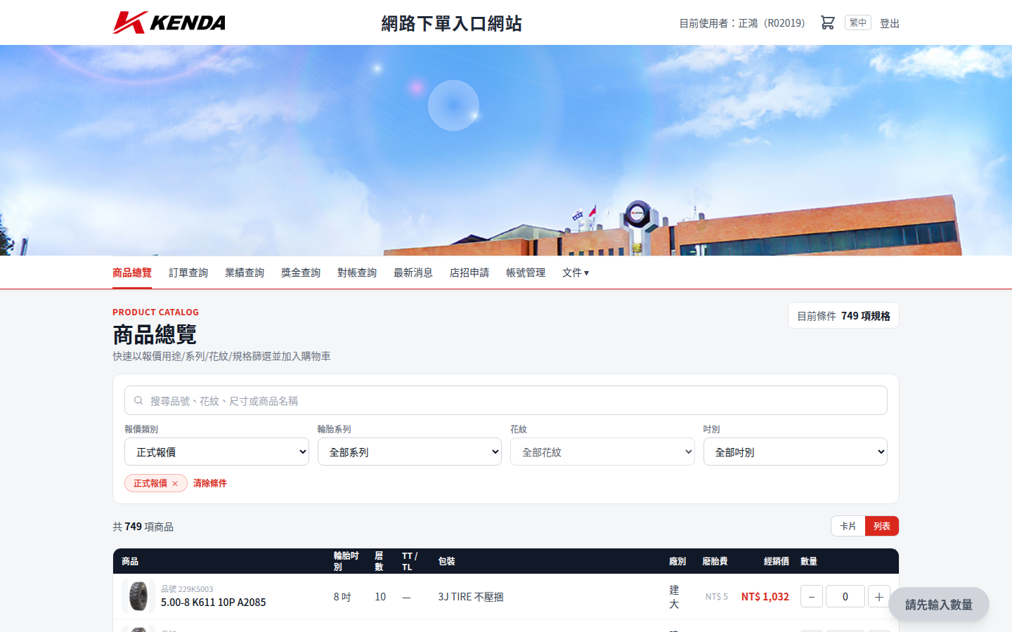This screenshot has width=1012, height=632.
Task: Switch language with the 繁中 button
Action: point(858,22)
